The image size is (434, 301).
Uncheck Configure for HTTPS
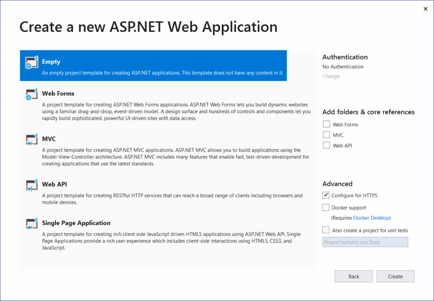pos(326,195)
